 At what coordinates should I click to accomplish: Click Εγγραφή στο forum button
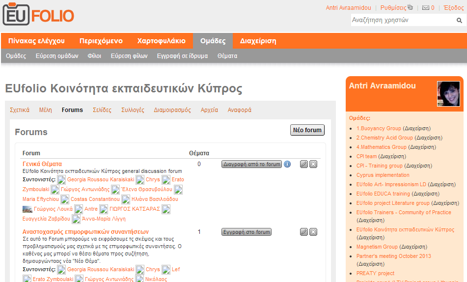pyautogui.click(x=247, y=232)
